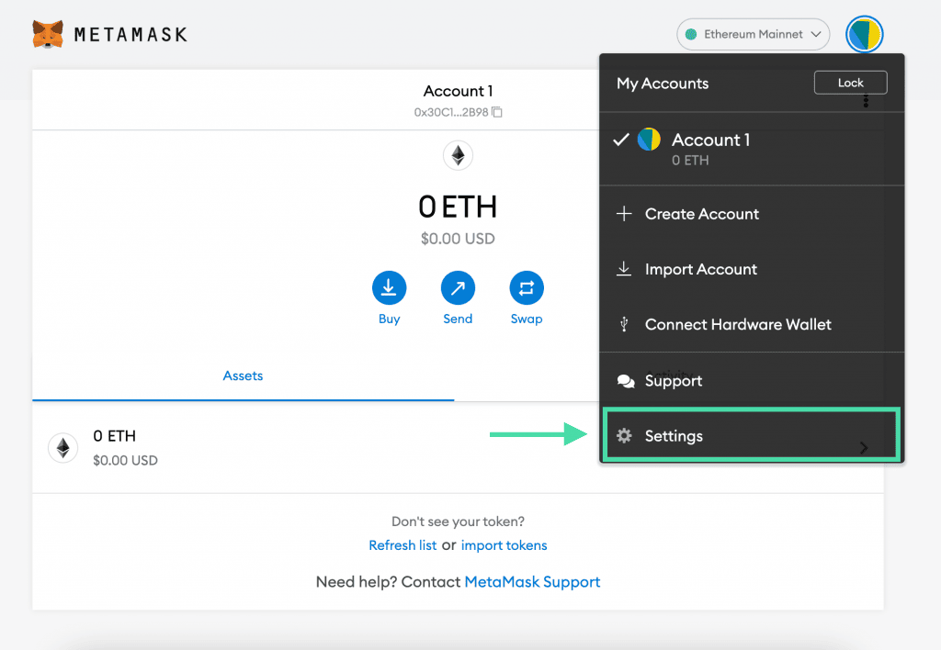Click the plus icon beside Create Account
This screenshot has width=941, height=650.
(624, 214)
